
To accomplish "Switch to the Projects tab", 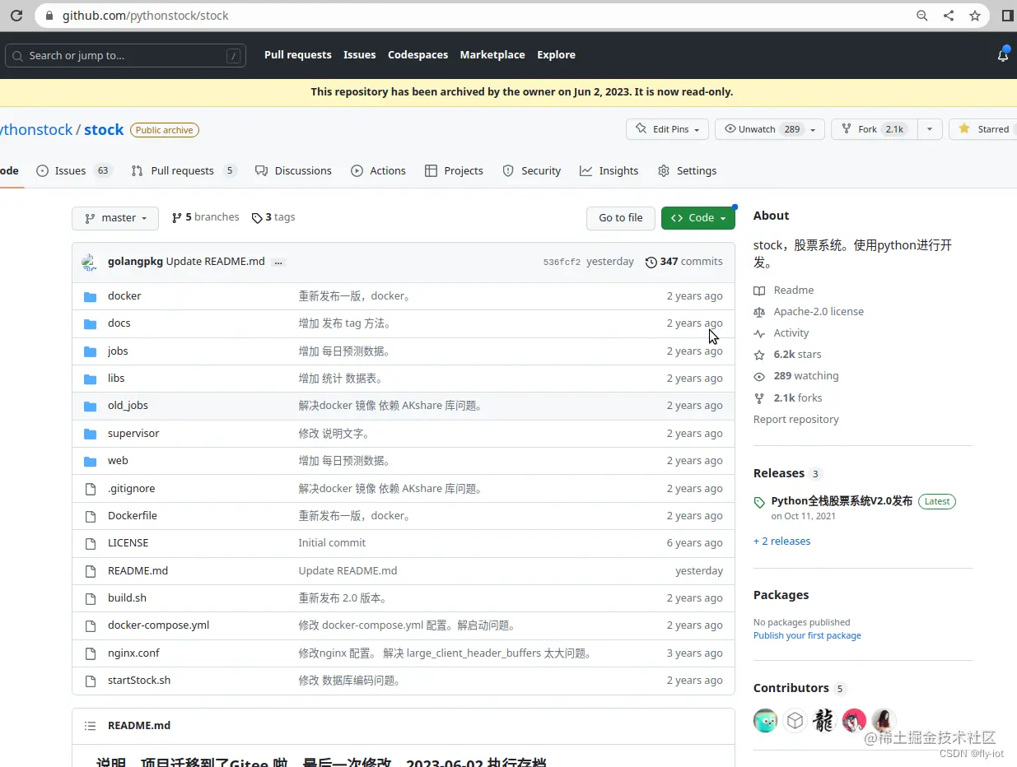I will click(x=454, y=171).
